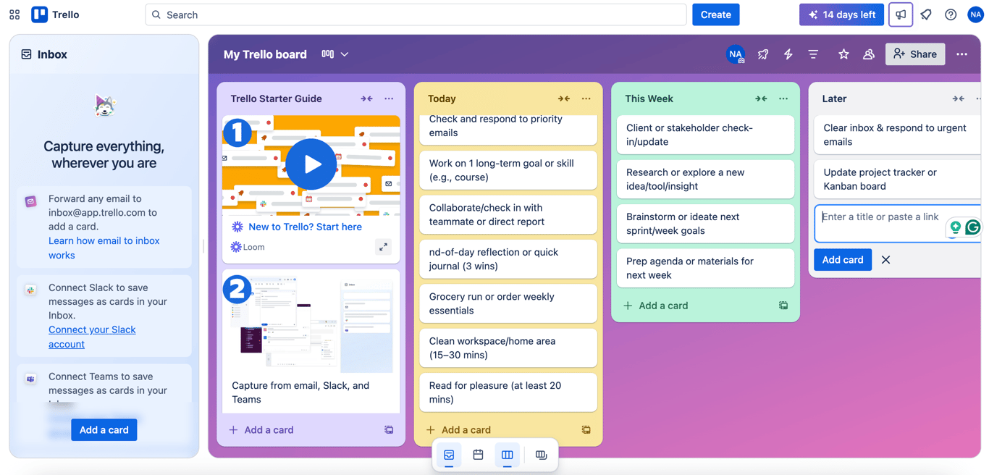Open the board's overflow (...) menu
The width and height of the screenshot is (989, 475).
point(962,54)
